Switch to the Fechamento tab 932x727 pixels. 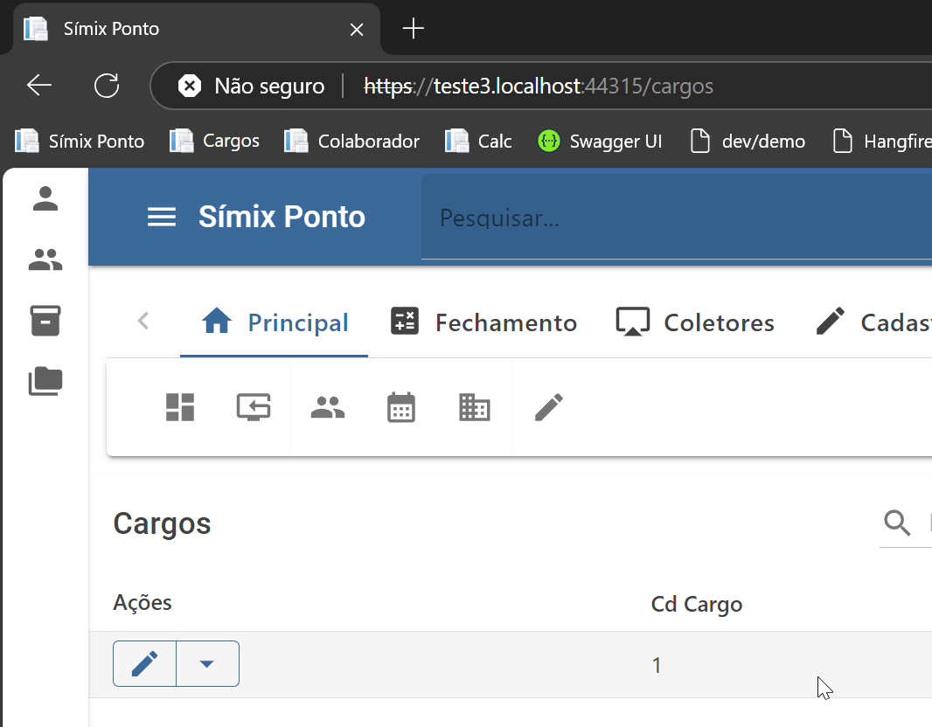483,322
